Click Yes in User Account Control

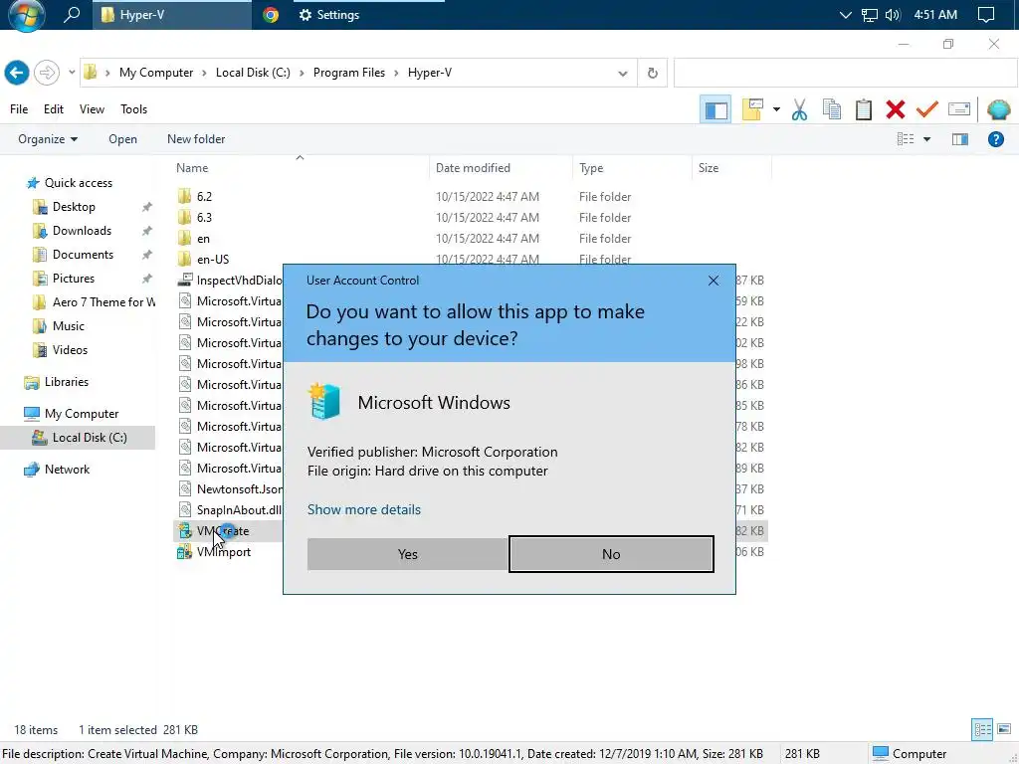point(407,554)
